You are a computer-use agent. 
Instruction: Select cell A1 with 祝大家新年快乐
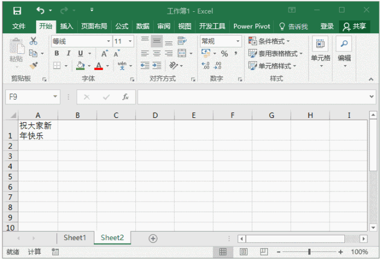pos(38,130)
